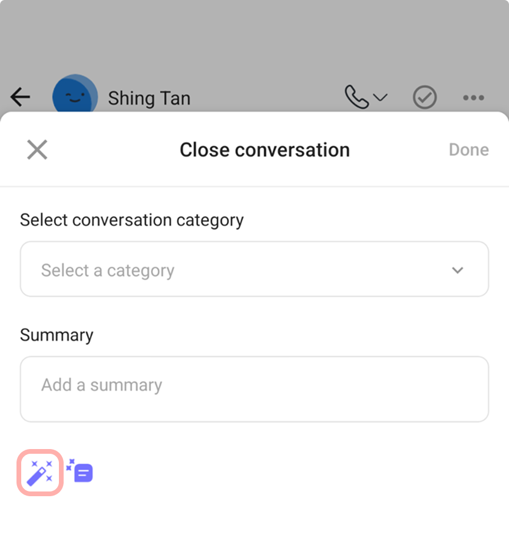Click the sparkle note summary icon
This screenshot has width=509, height=551.
point(80,471)
